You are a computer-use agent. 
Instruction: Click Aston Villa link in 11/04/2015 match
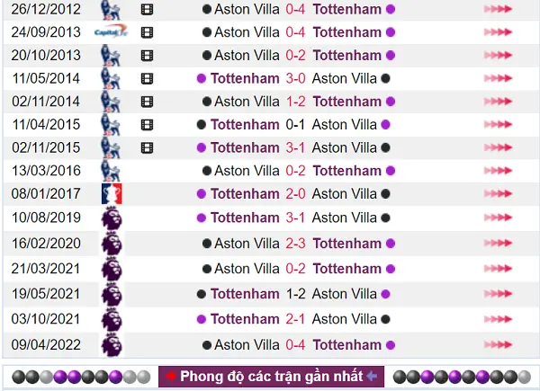tap(345, 124)
